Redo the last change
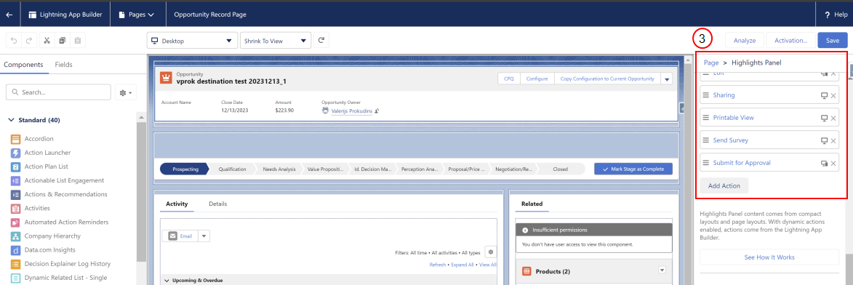This screenshot has height=285, width=853. (29, 40)
